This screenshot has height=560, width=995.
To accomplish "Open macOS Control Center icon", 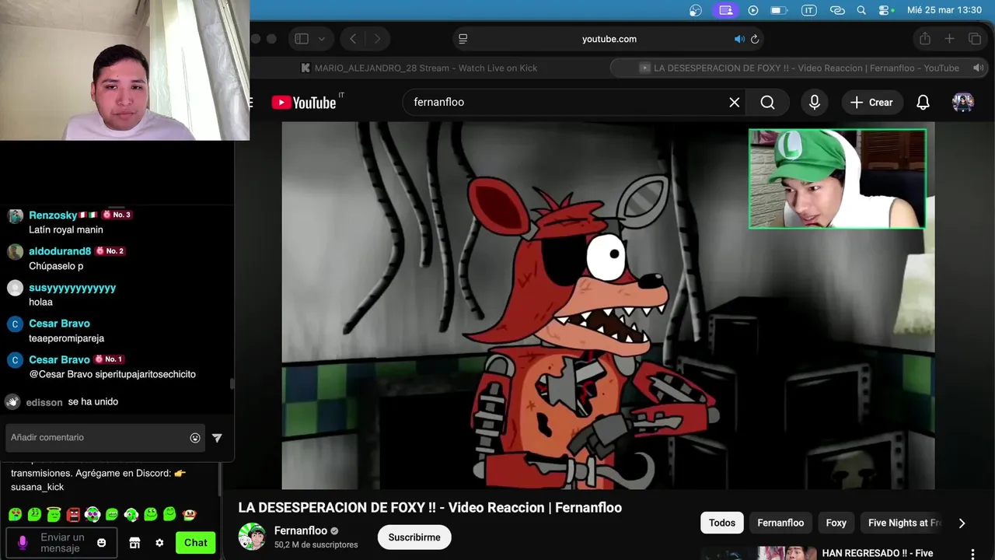I will pyautogui.click(x=885, y=10).
